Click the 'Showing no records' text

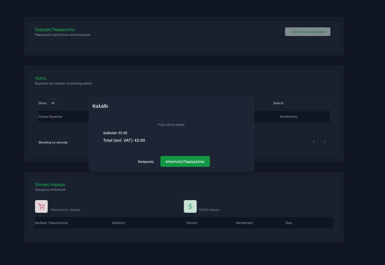(x=53, y=143)
